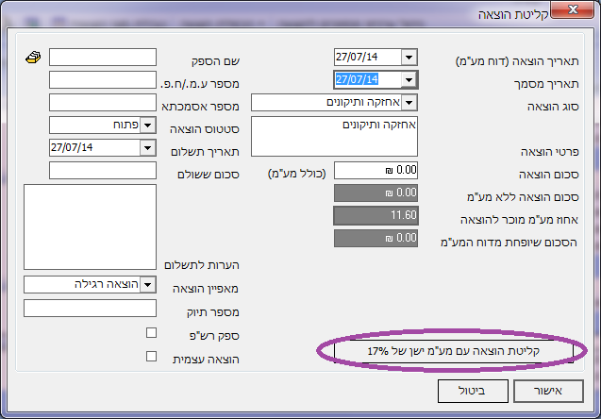Screen dimensions: 601x419
Task: Click the סוג הוצאה label
Action: point(553,107)
